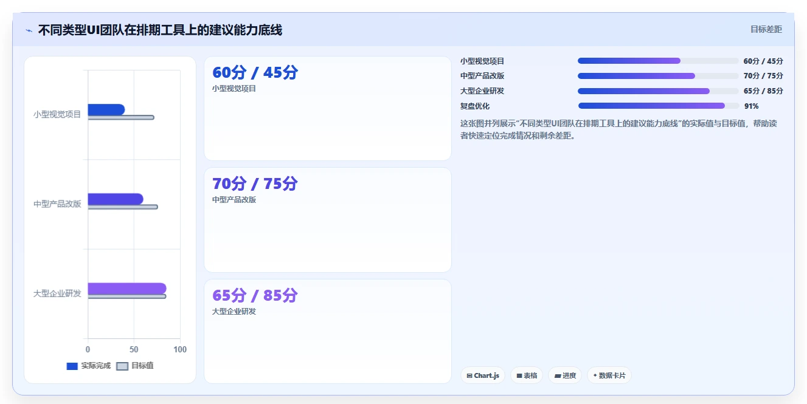
Task: Click the gray 小型视觉项目 target bar
Action: [x=120, y=117]
